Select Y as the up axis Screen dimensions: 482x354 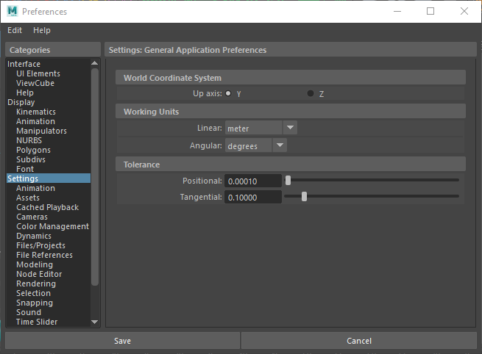228,93
